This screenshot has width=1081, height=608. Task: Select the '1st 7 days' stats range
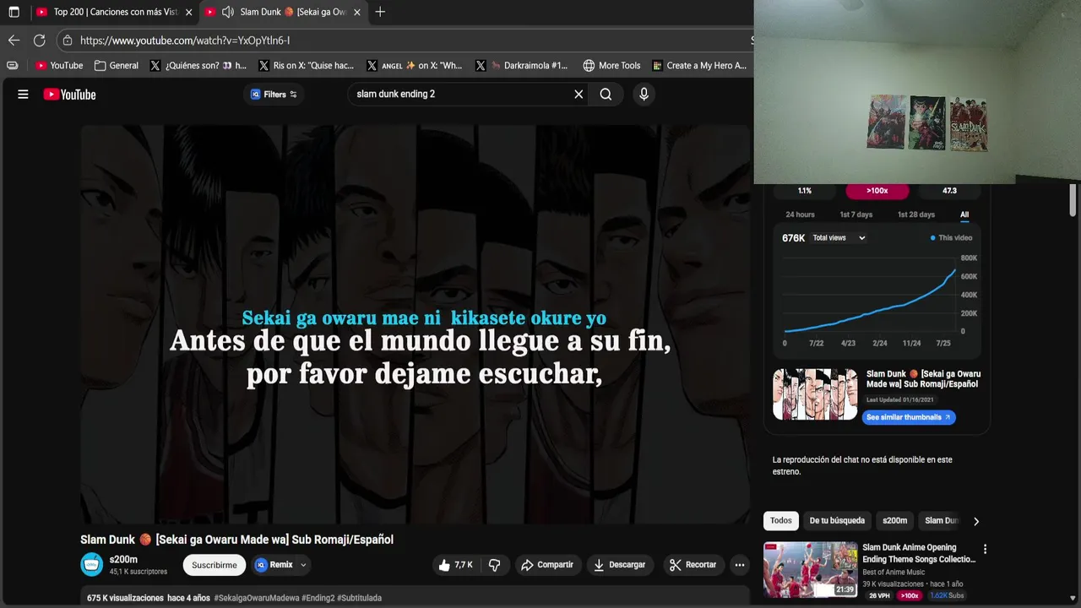856,214
